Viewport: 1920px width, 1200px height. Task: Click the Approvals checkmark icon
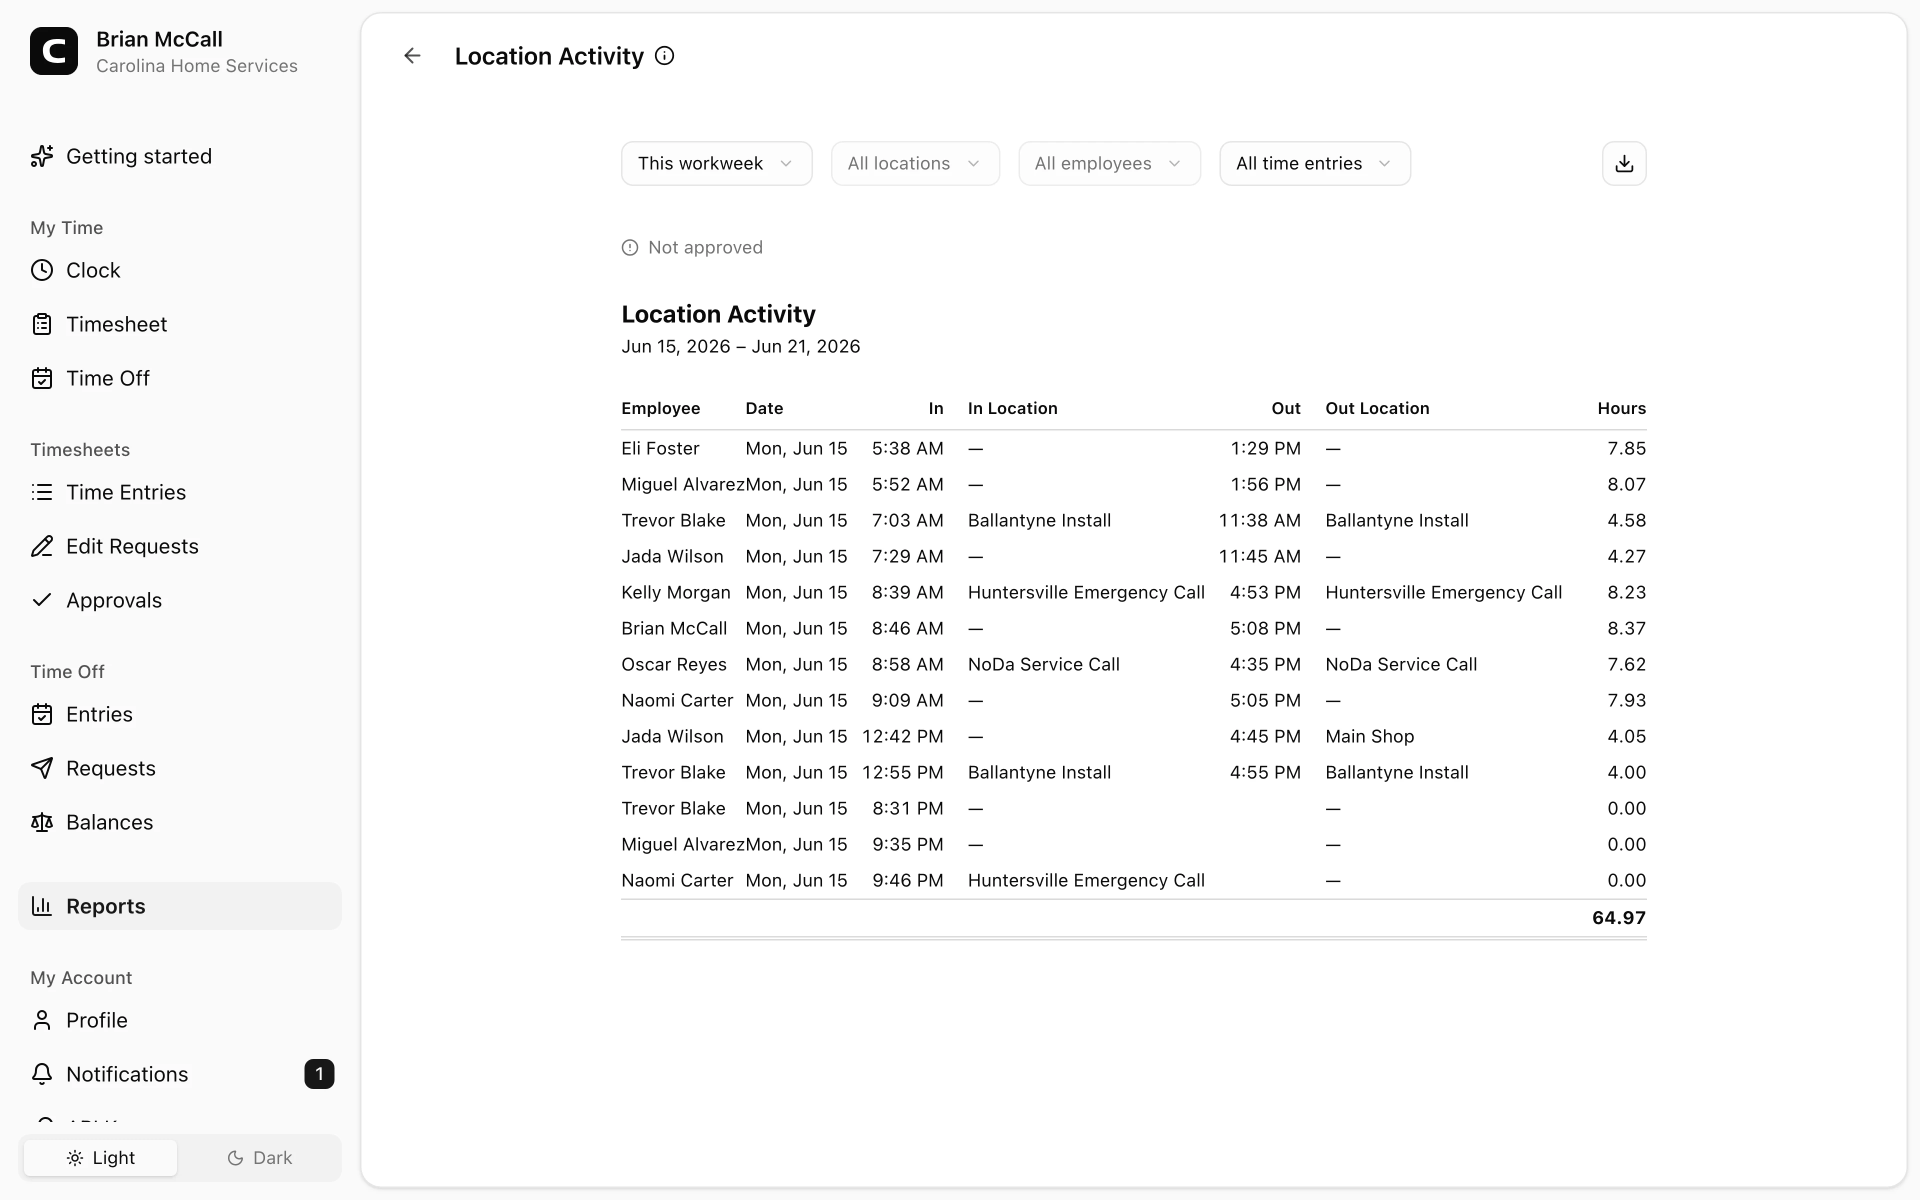tap(42, 601)
